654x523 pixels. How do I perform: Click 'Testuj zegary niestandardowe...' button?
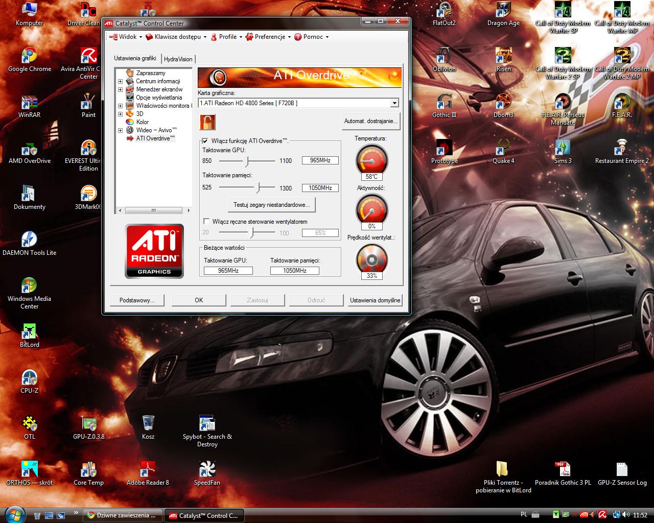[272, 205]
